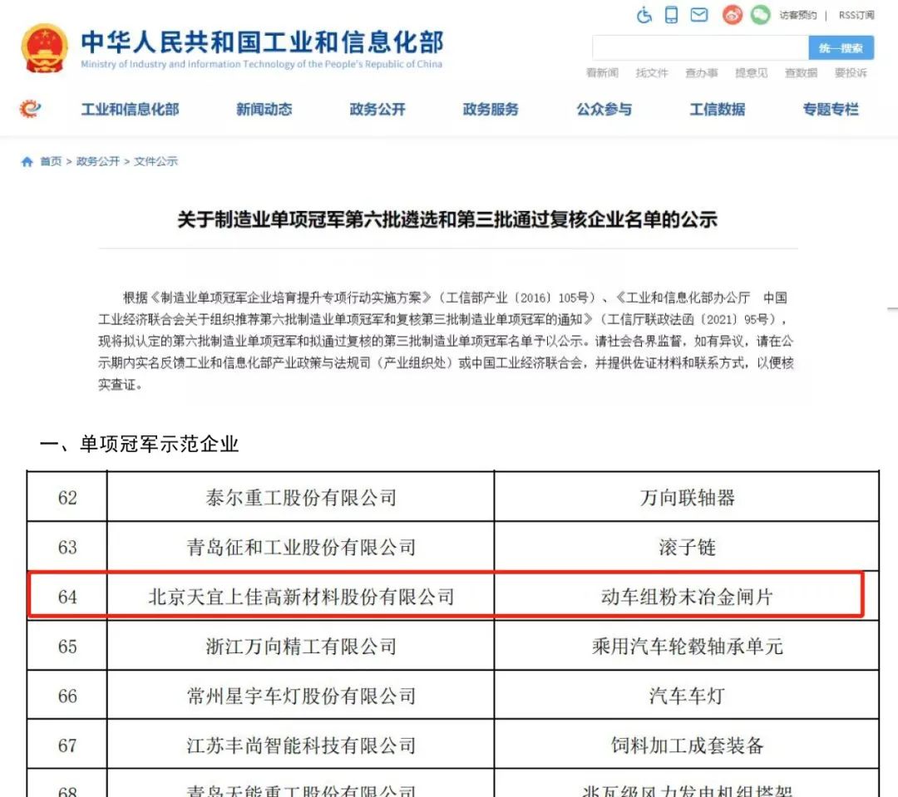Click the home icon in breadcrumb
The image size is (898, 797).
[x=27, y=161]
